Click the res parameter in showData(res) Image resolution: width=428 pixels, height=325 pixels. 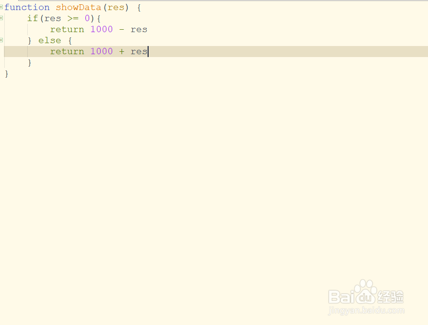coord(116,7)
